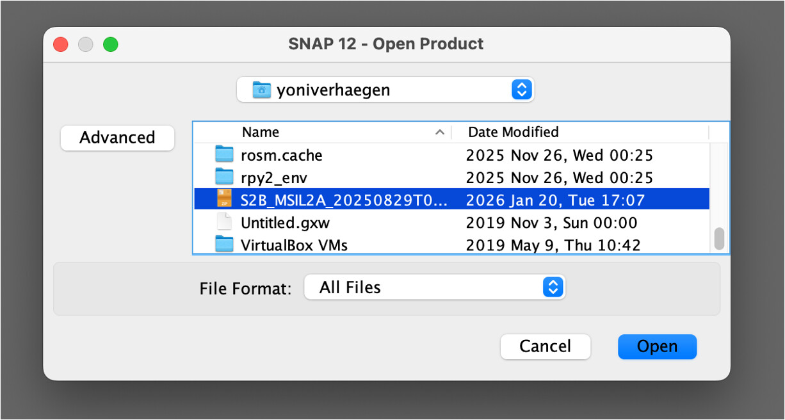This screenshot has width=785, height=420.
Task: Click the VirtualBox VMs folder icon
Action: 224,245
